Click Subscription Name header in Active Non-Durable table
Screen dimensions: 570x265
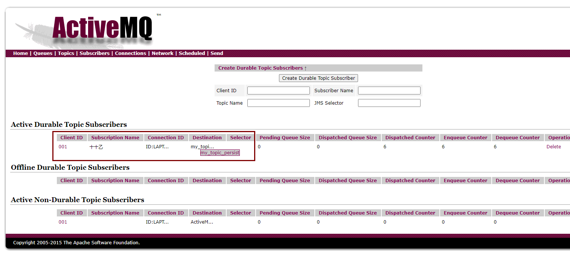[115, 213]
